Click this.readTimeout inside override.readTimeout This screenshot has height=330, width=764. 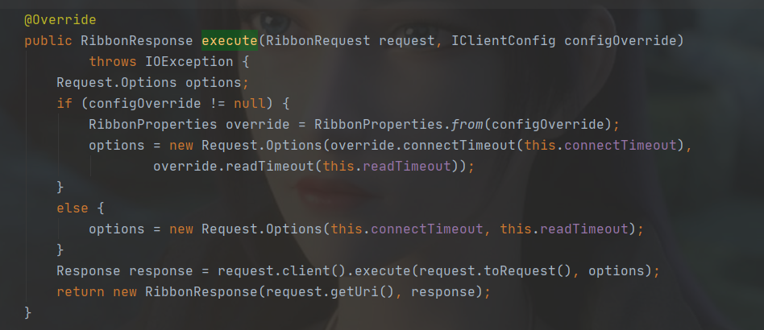(x=387, y=167)
